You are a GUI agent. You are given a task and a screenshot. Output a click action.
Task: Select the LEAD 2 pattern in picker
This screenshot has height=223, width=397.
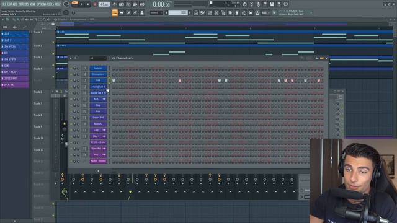(15, 40)
